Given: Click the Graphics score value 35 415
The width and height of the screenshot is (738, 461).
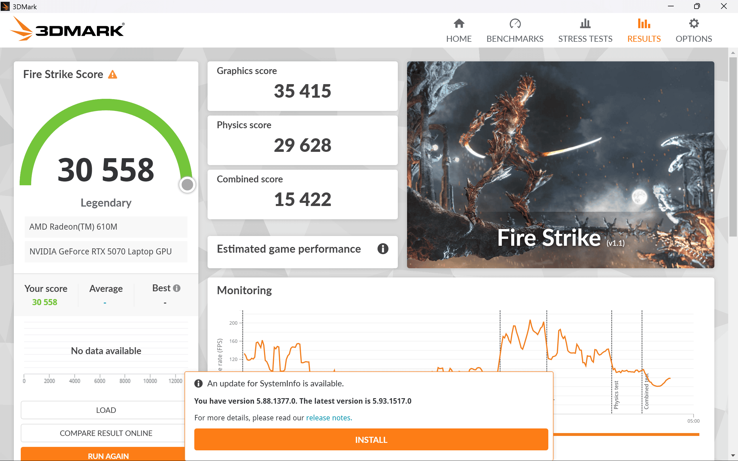Looking at the screenshot, I should (x=302, y=91).
